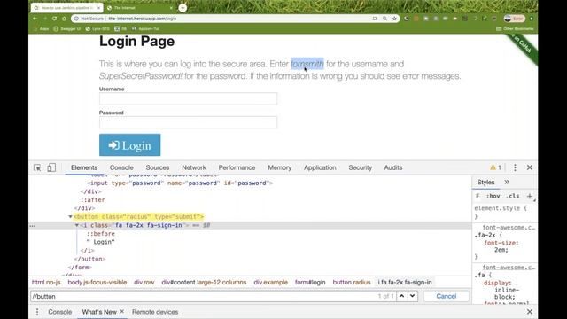Toggle .cls class editor
This screenshot has width=567, height=319.
tap(512, 196)
